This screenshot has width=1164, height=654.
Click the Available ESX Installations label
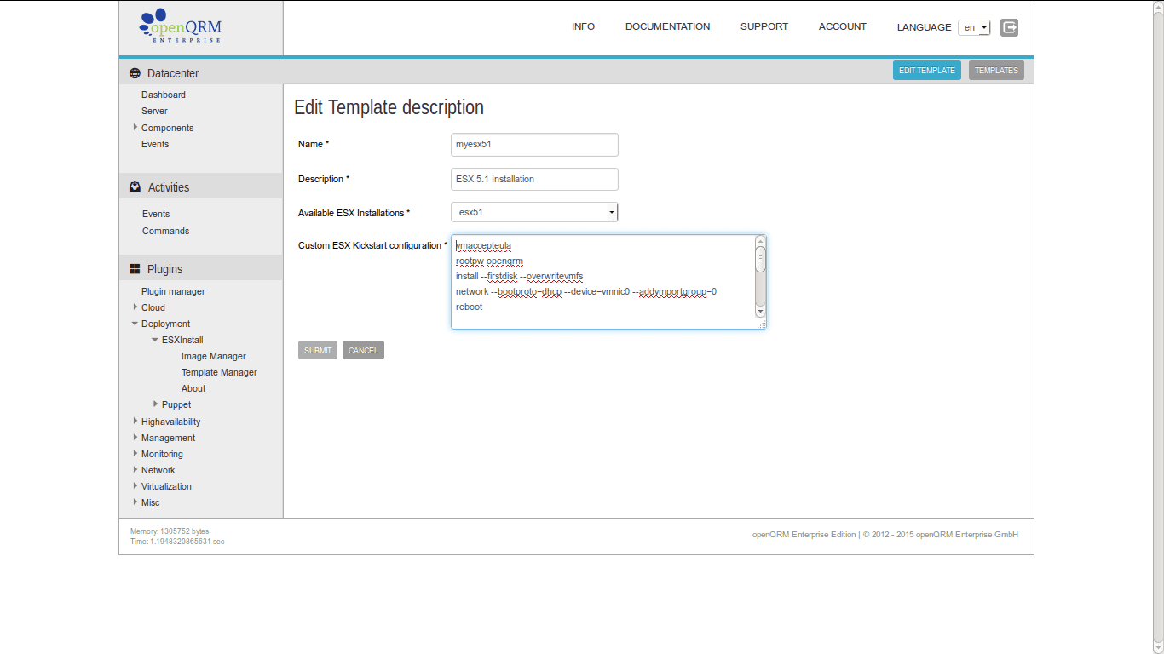pyautogui.click(x=354, y=213)
